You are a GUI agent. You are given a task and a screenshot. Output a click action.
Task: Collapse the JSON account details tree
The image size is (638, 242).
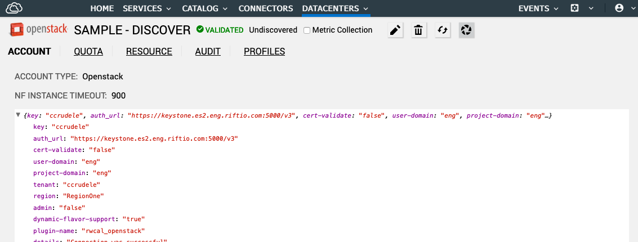coord(18,115)
